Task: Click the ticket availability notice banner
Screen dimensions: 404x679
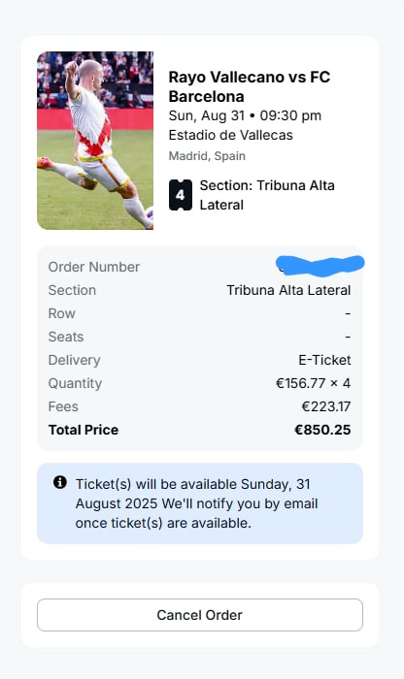Action: (200, 503)
